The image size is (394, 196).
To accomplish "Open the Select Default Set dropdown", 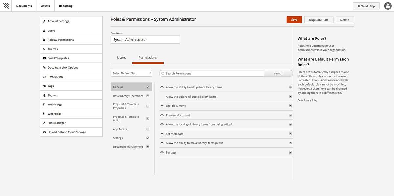I will (131, 73).
